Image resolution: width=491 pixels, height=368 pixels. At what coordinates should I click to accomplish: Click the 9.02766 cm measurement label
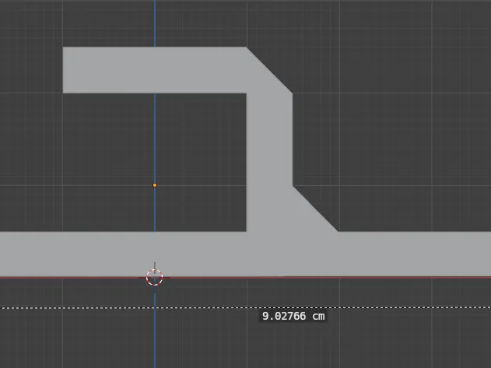coord(293,317)
